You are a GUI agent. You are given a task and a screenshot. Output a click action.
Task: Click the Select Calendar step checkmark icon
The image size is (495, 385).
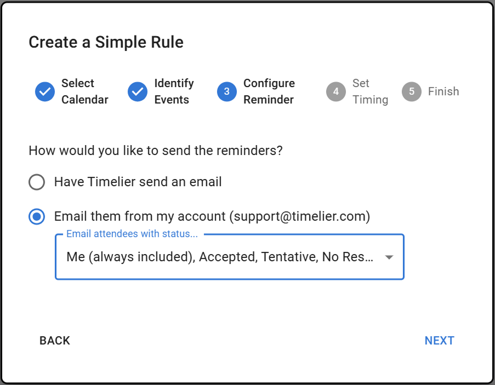[x=45, y=92]
